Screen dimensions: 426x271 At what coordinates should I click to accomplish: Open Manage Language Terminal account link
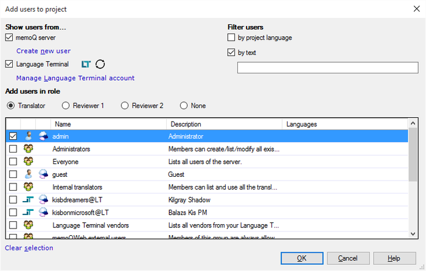click(75, 78)
